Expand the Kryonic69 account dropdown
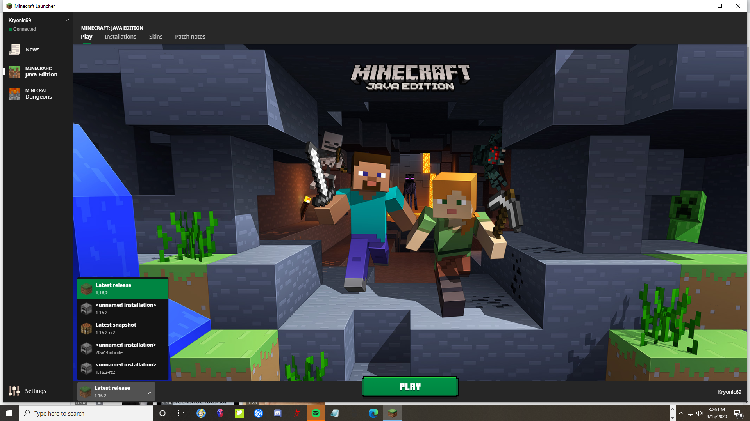 [x=67, y=20]
